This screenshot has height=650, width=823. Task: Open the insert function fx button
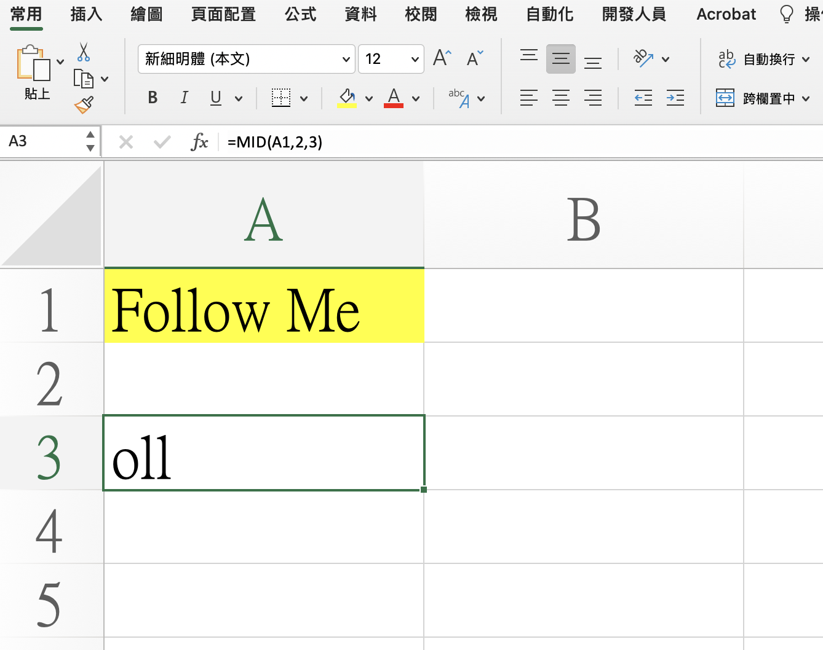click(199, 143)
